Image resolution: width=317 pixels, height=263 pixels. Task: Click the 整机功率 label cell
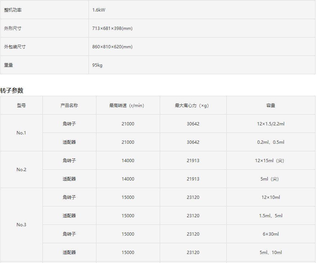(x=13, y=10)
